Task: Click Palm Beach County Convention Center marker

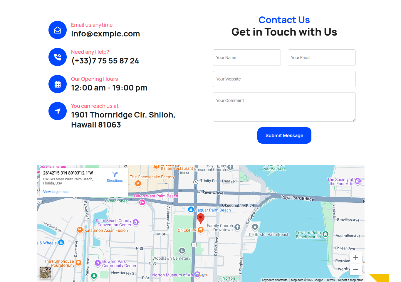Action: 136,222
